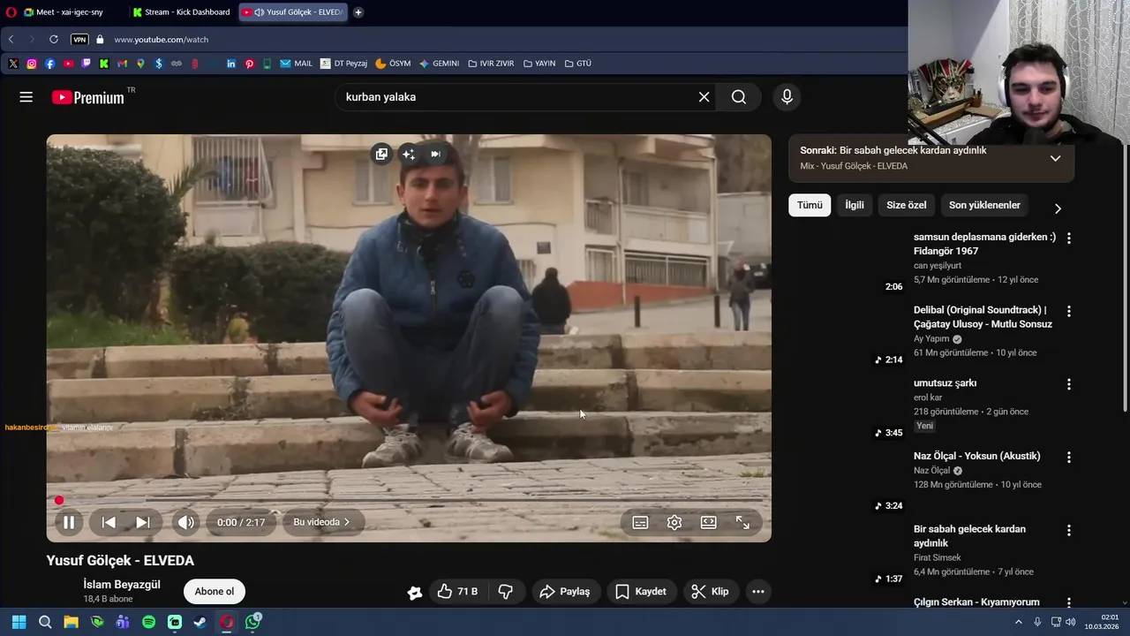Open WhatsApp from the taskbar
The width and height of the screenshot is (1130, 636).
tap(253, 622)
